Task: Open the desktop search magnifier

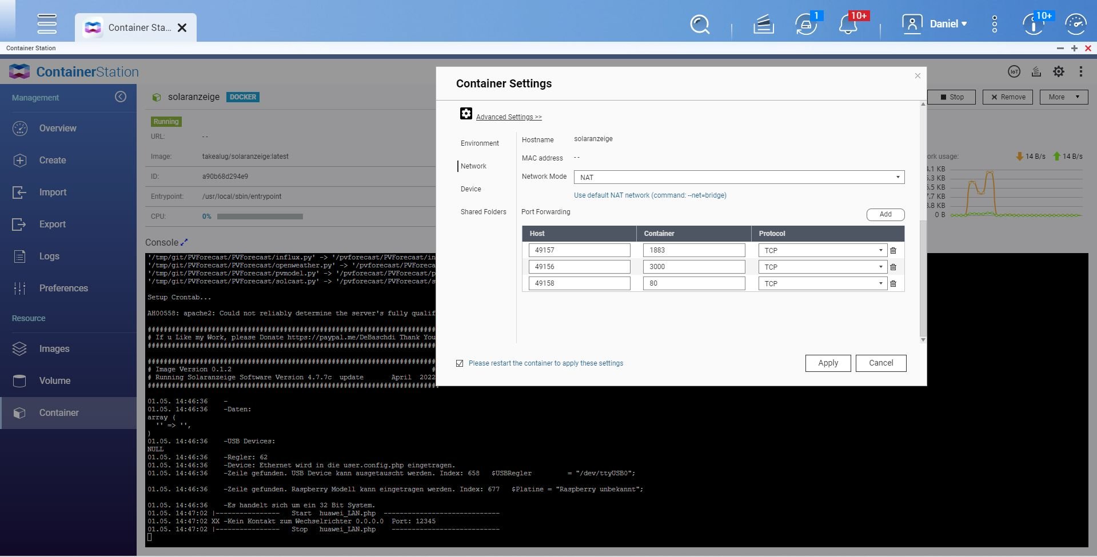Action: coord(700,25)
